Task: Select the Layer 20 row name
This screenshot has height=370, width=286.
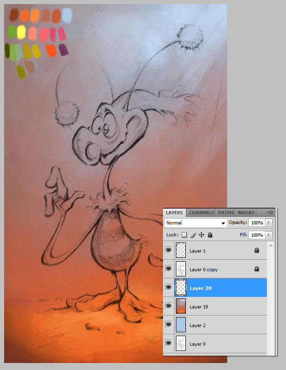Action: (201, 288)
